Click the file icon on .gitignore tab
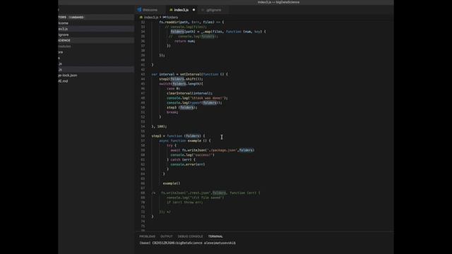Image resolution: width=452 pixels, height=254 pixels. tap(203, 10)
